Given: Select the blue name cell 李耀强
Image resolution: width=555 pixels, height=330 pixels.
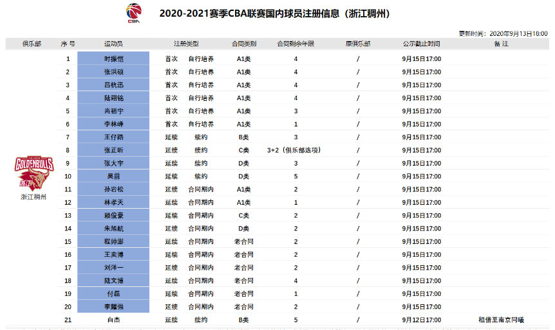Looking at the screenshot, I should [x=113, y=307].
